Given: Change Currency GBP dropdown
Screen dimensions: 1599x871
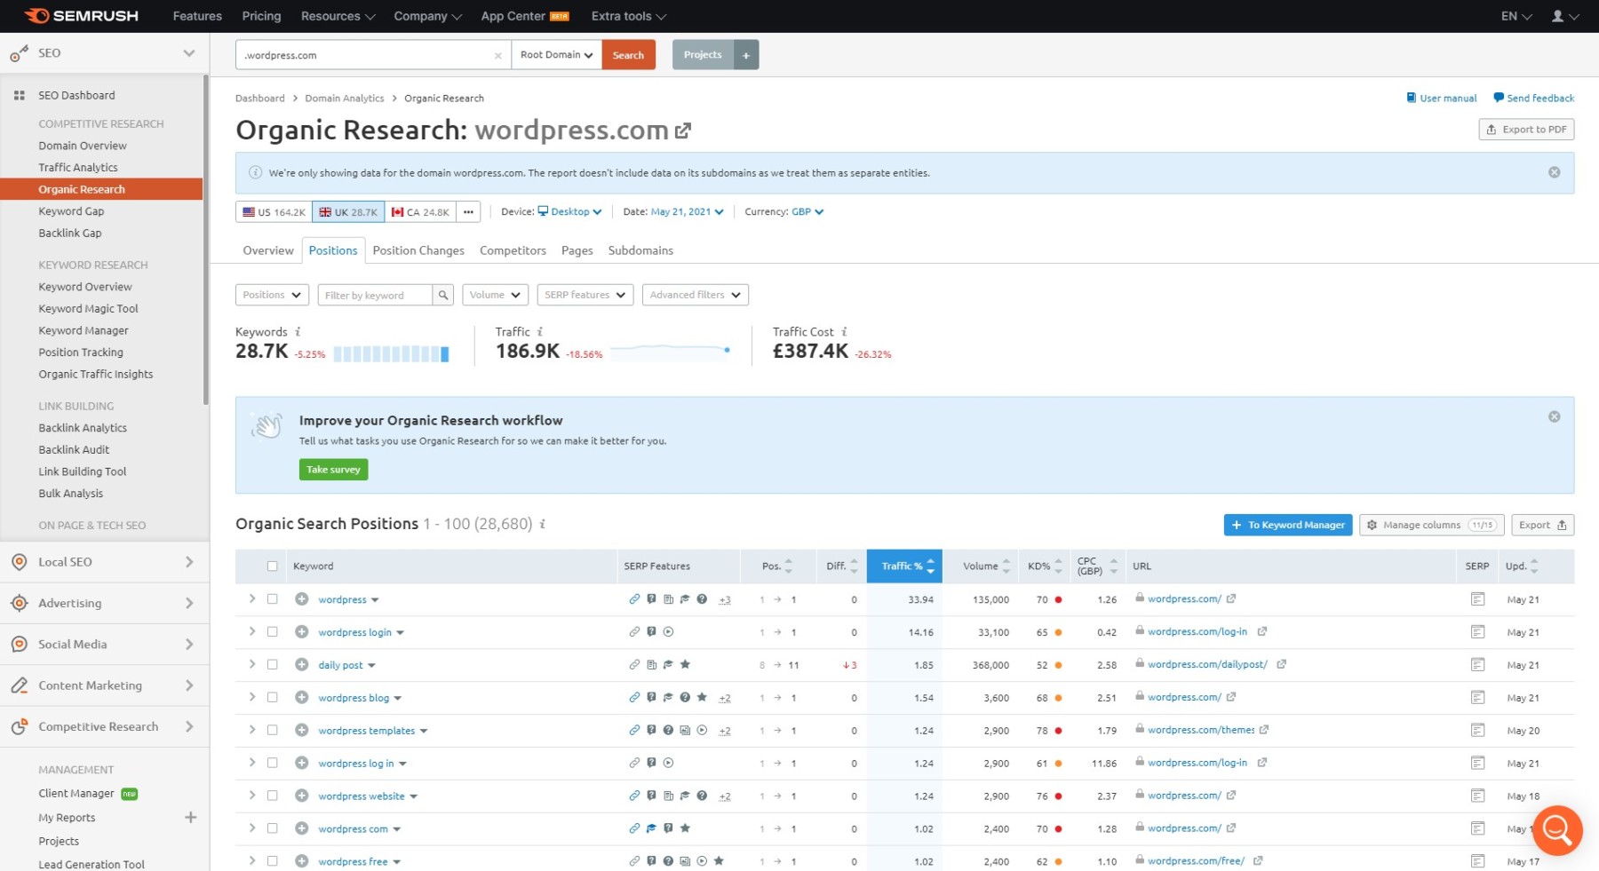Looking at the screenshot, I should tap(807, 212).
